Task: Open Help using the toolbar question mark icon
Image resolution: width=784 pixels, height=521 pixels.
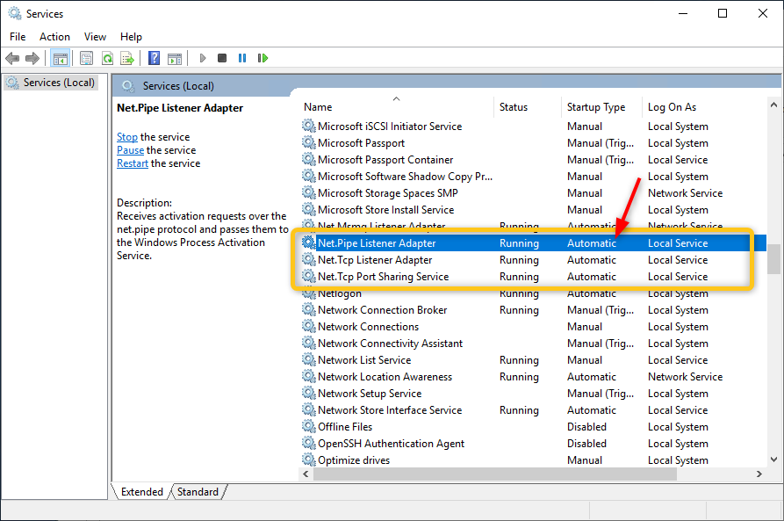Action: (x=153, y=58)
